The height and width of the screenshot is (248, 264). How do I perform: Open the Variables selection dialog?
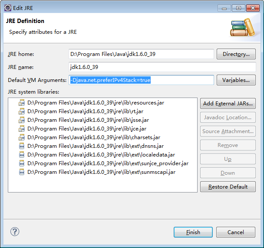[236, 80]
